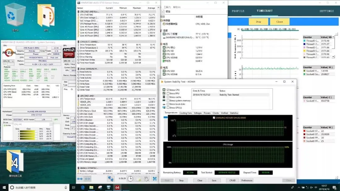Toggle the SAMSUNG MZVLB512HAJQ graph checkbox
The height and width of the screenshot is (191, 340).
click(214, 118)
